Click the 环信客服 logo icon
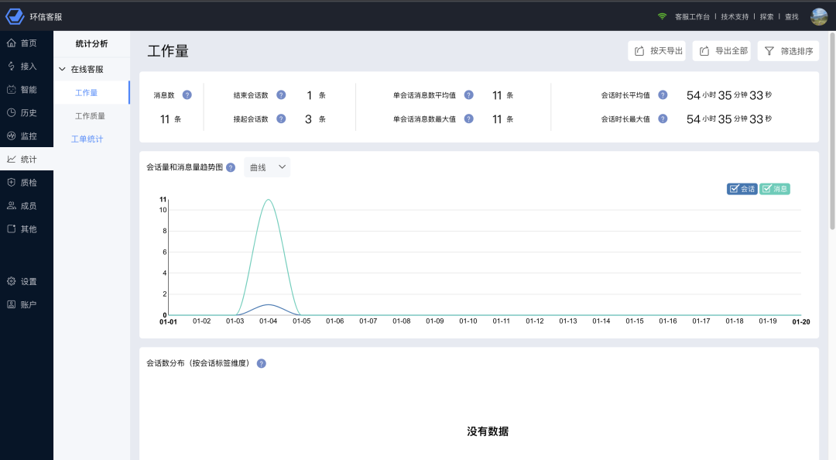Image resolution: width=836 pixels, height=460 pixels. (x=15, y=16)
